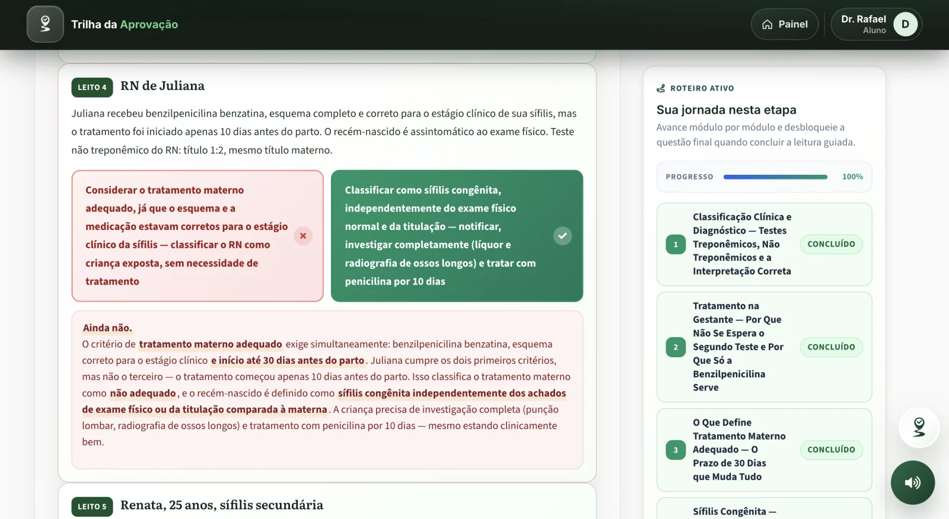Click CONCLUÍDO status for Prazo de 30 Dias module
Viewport: 949px width, 519px height.
(x=831, y=450)
